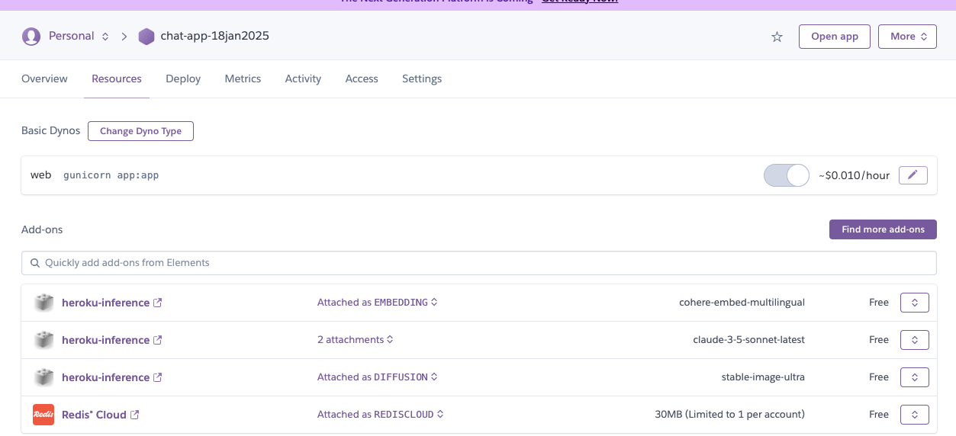The height and width of the screenshot is (436, 956).
Task: Open external link icon beside Redis Cloud
Action: 135,415
